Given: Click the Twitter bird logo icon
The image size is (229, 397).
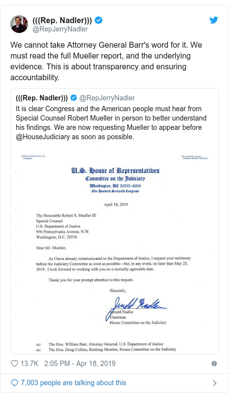Looking at the screenshot, I should (214, 20).
